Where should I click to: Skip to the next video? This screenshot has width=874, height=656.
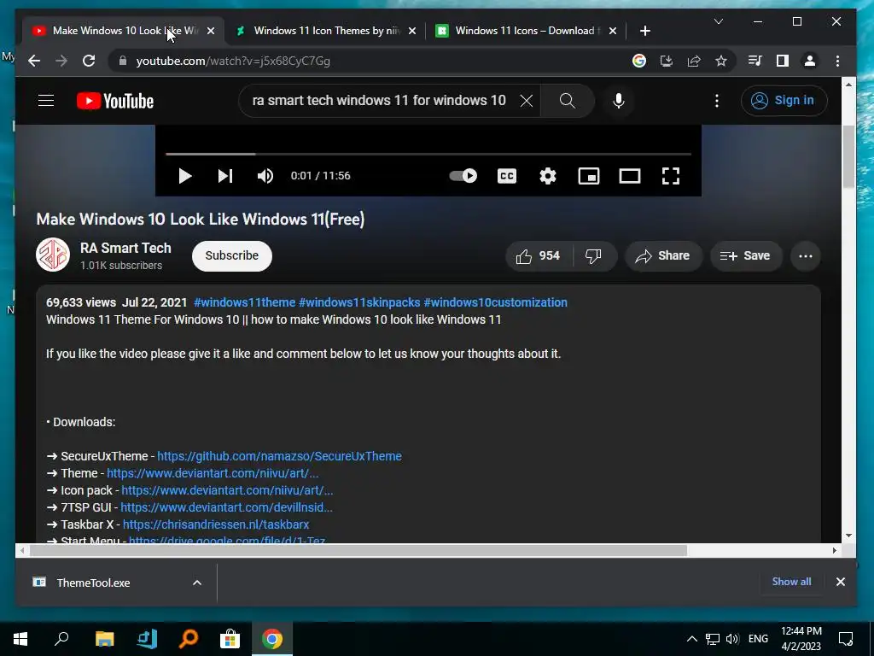click(225, 176)
